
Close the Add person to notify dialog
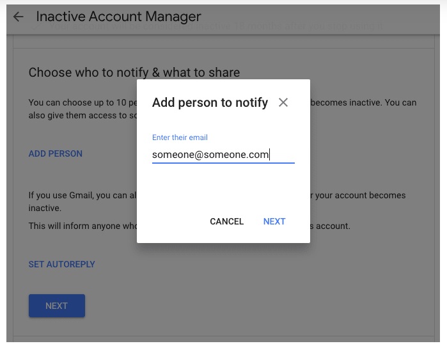(x=283, y=102)
